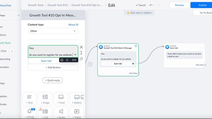Go to Growth Tools breadcrumb
The width and height of the screenshot is (212, 119).
click(36, 5)
